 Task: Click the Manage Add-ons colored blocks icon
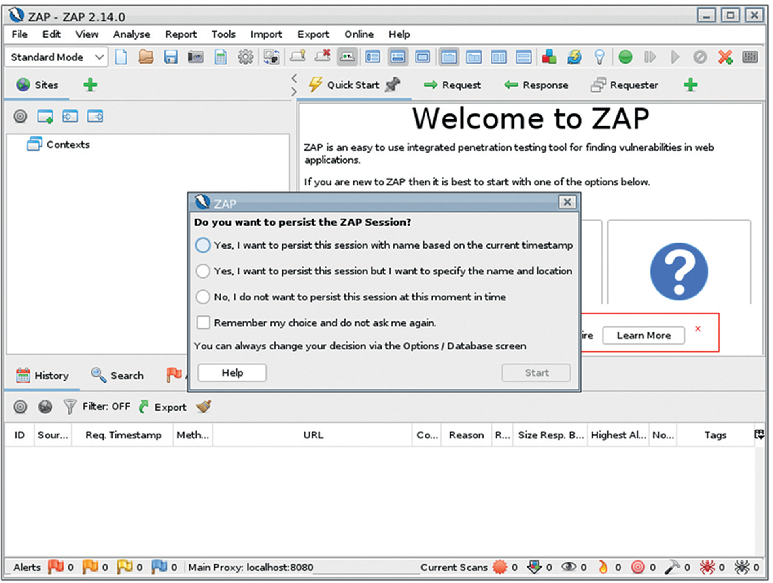click(549, 57)
